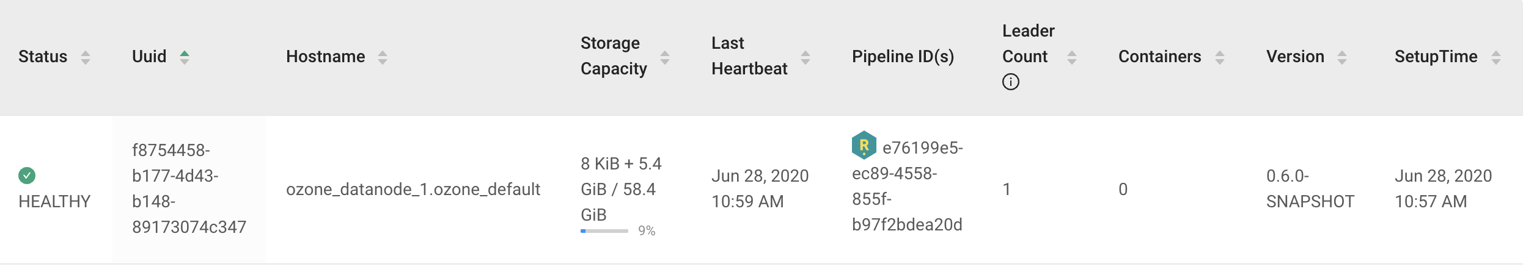Select the ozone_datanode_1.ozone_default hostname cell
Image resolution: width=1523 pixels, height=267 pixels.
point(413,190)
